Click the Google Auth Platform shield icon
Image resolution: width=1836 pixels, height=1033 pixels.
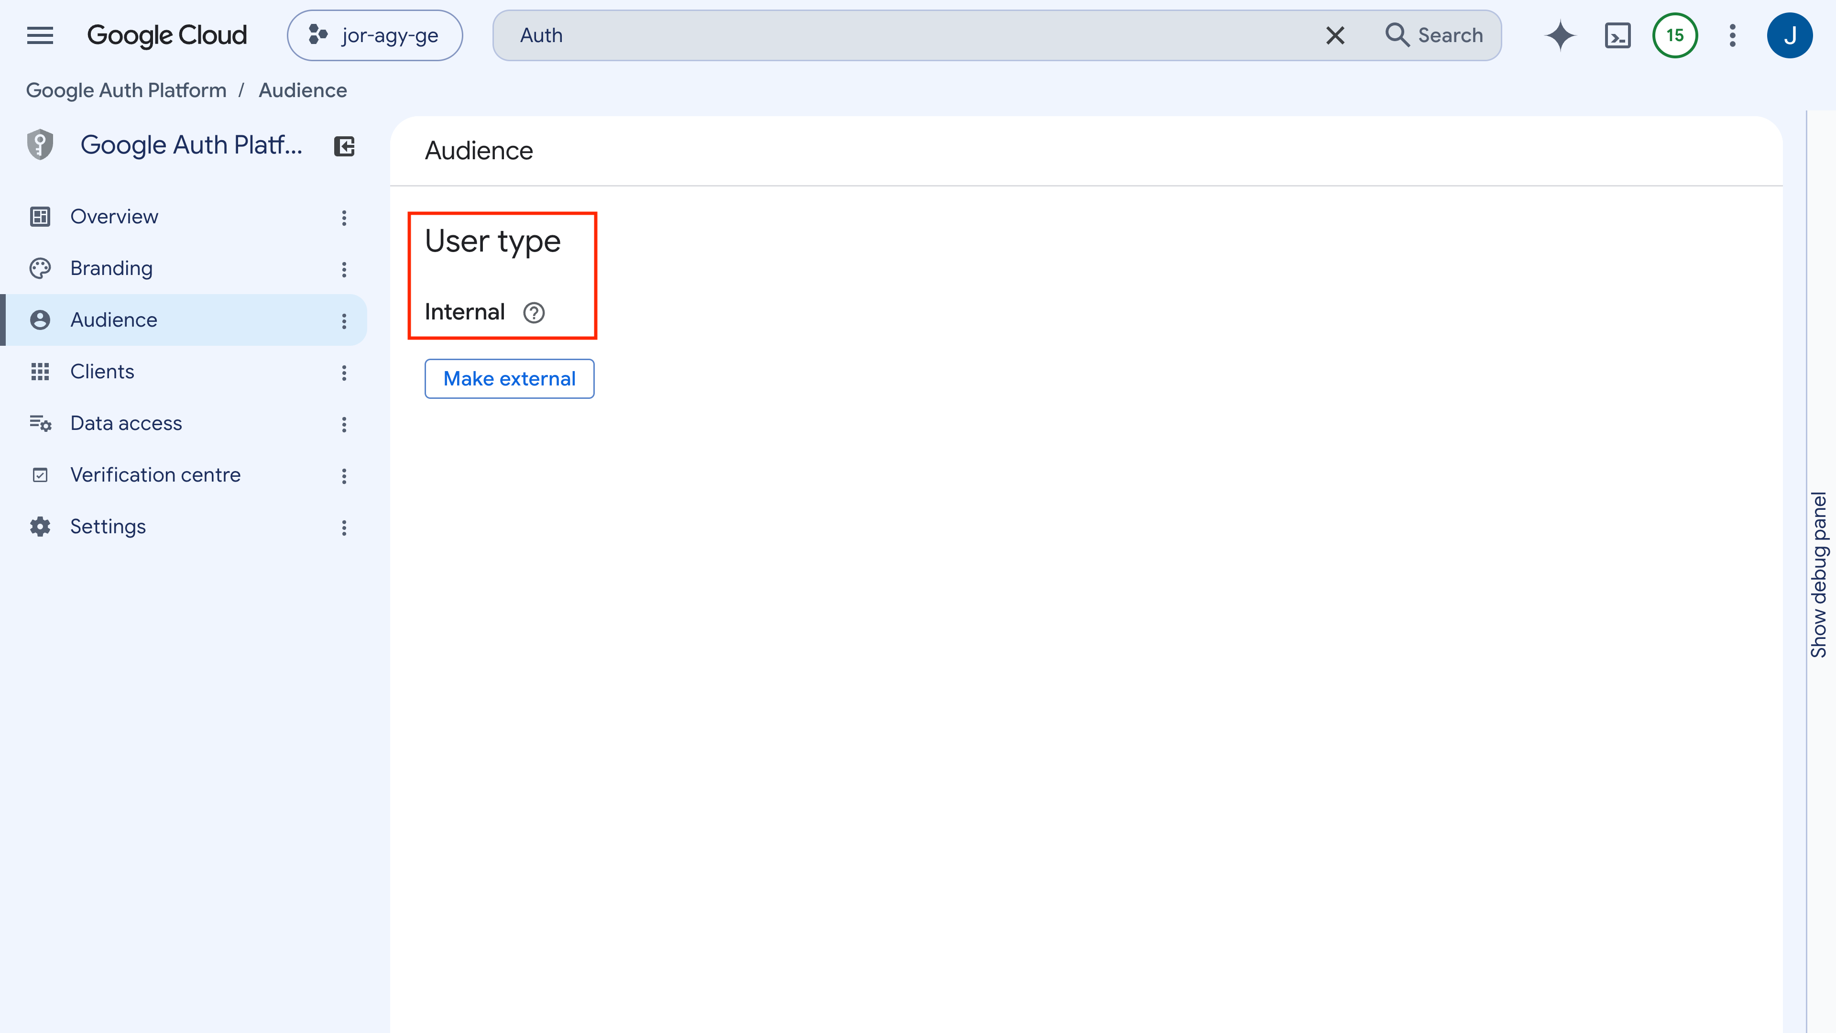pyautogui.click(x=41, y=145)
